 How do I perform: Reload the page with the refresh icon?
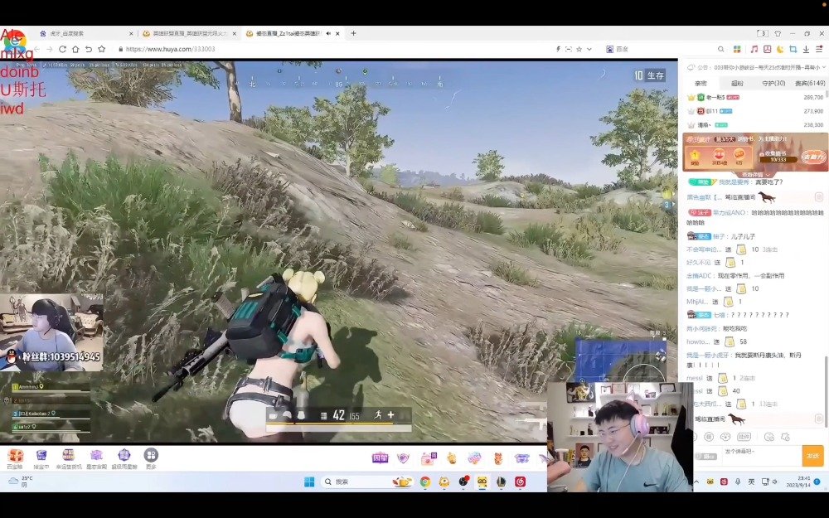click(62, 49)
